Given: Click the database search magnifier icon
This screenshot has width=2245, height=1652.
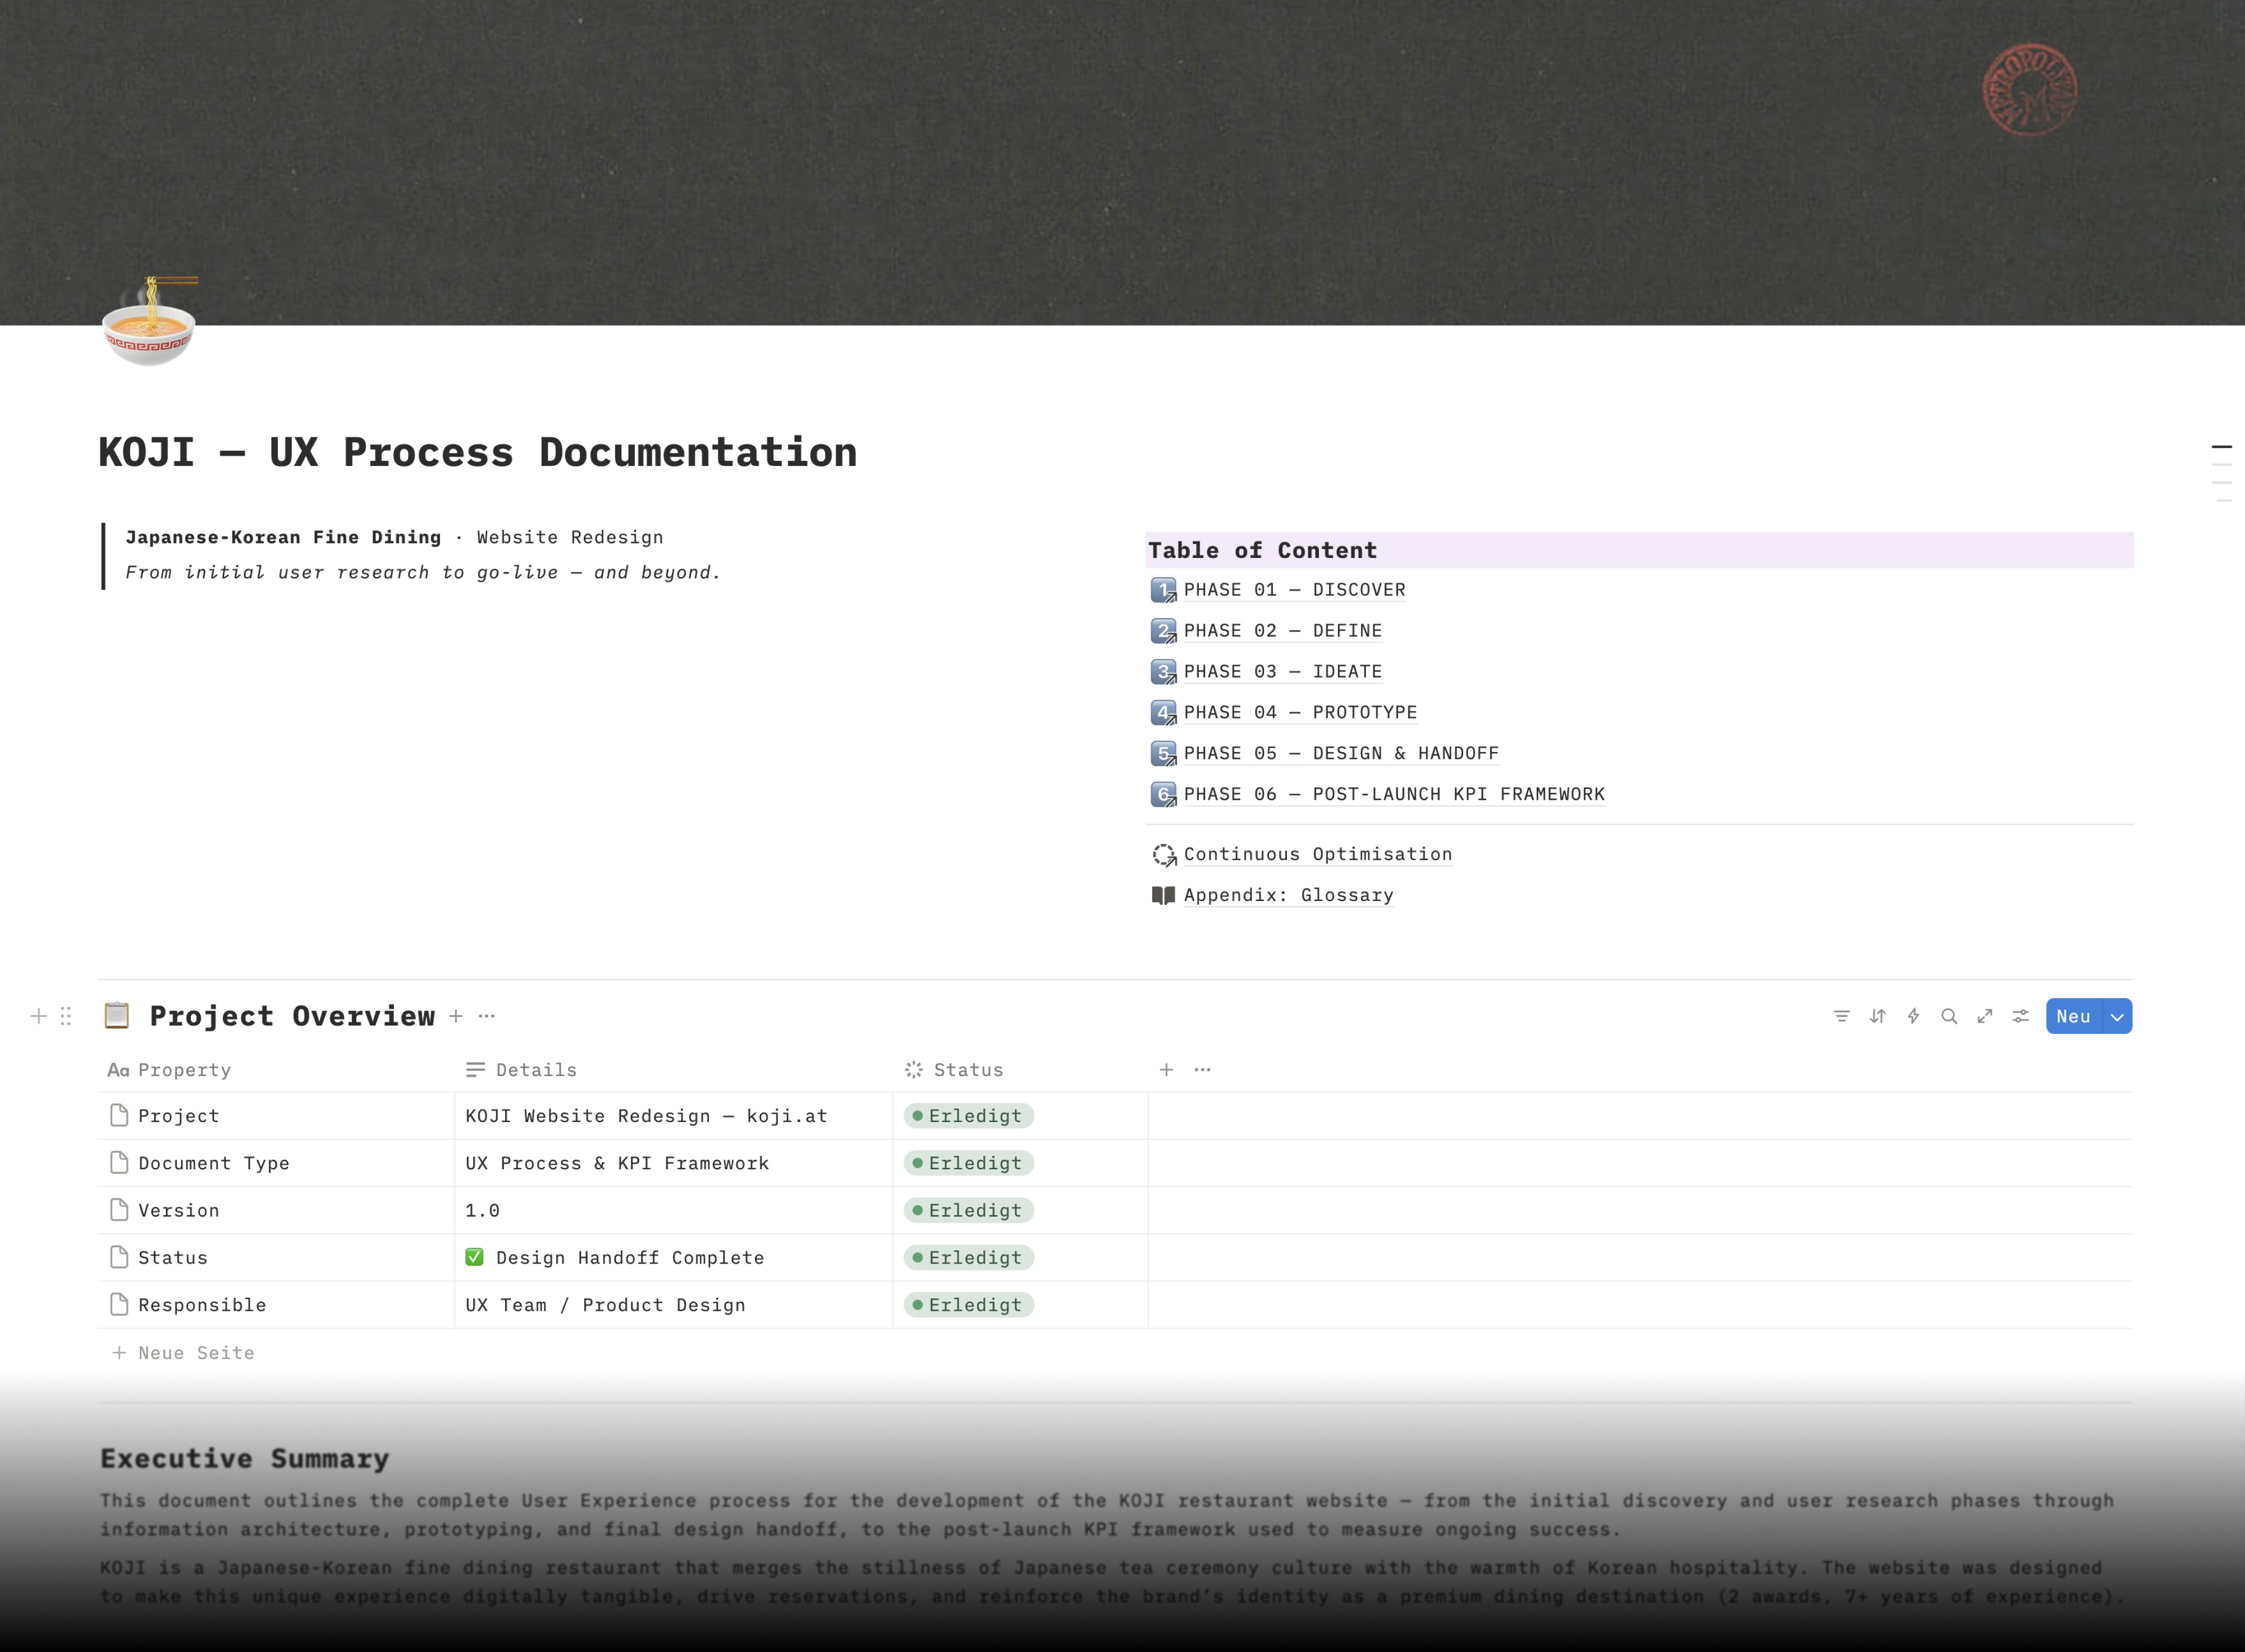Looking at the screenshot, I should 1949,1016.
